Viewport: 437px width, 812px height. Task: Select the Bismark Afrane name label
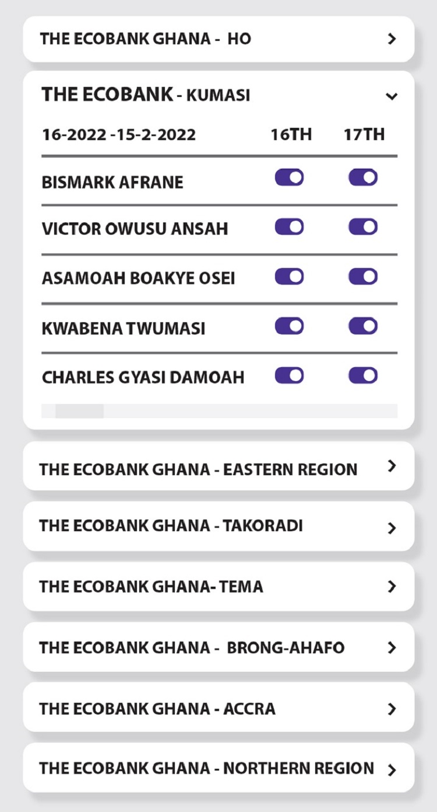[x=112, y=183]
